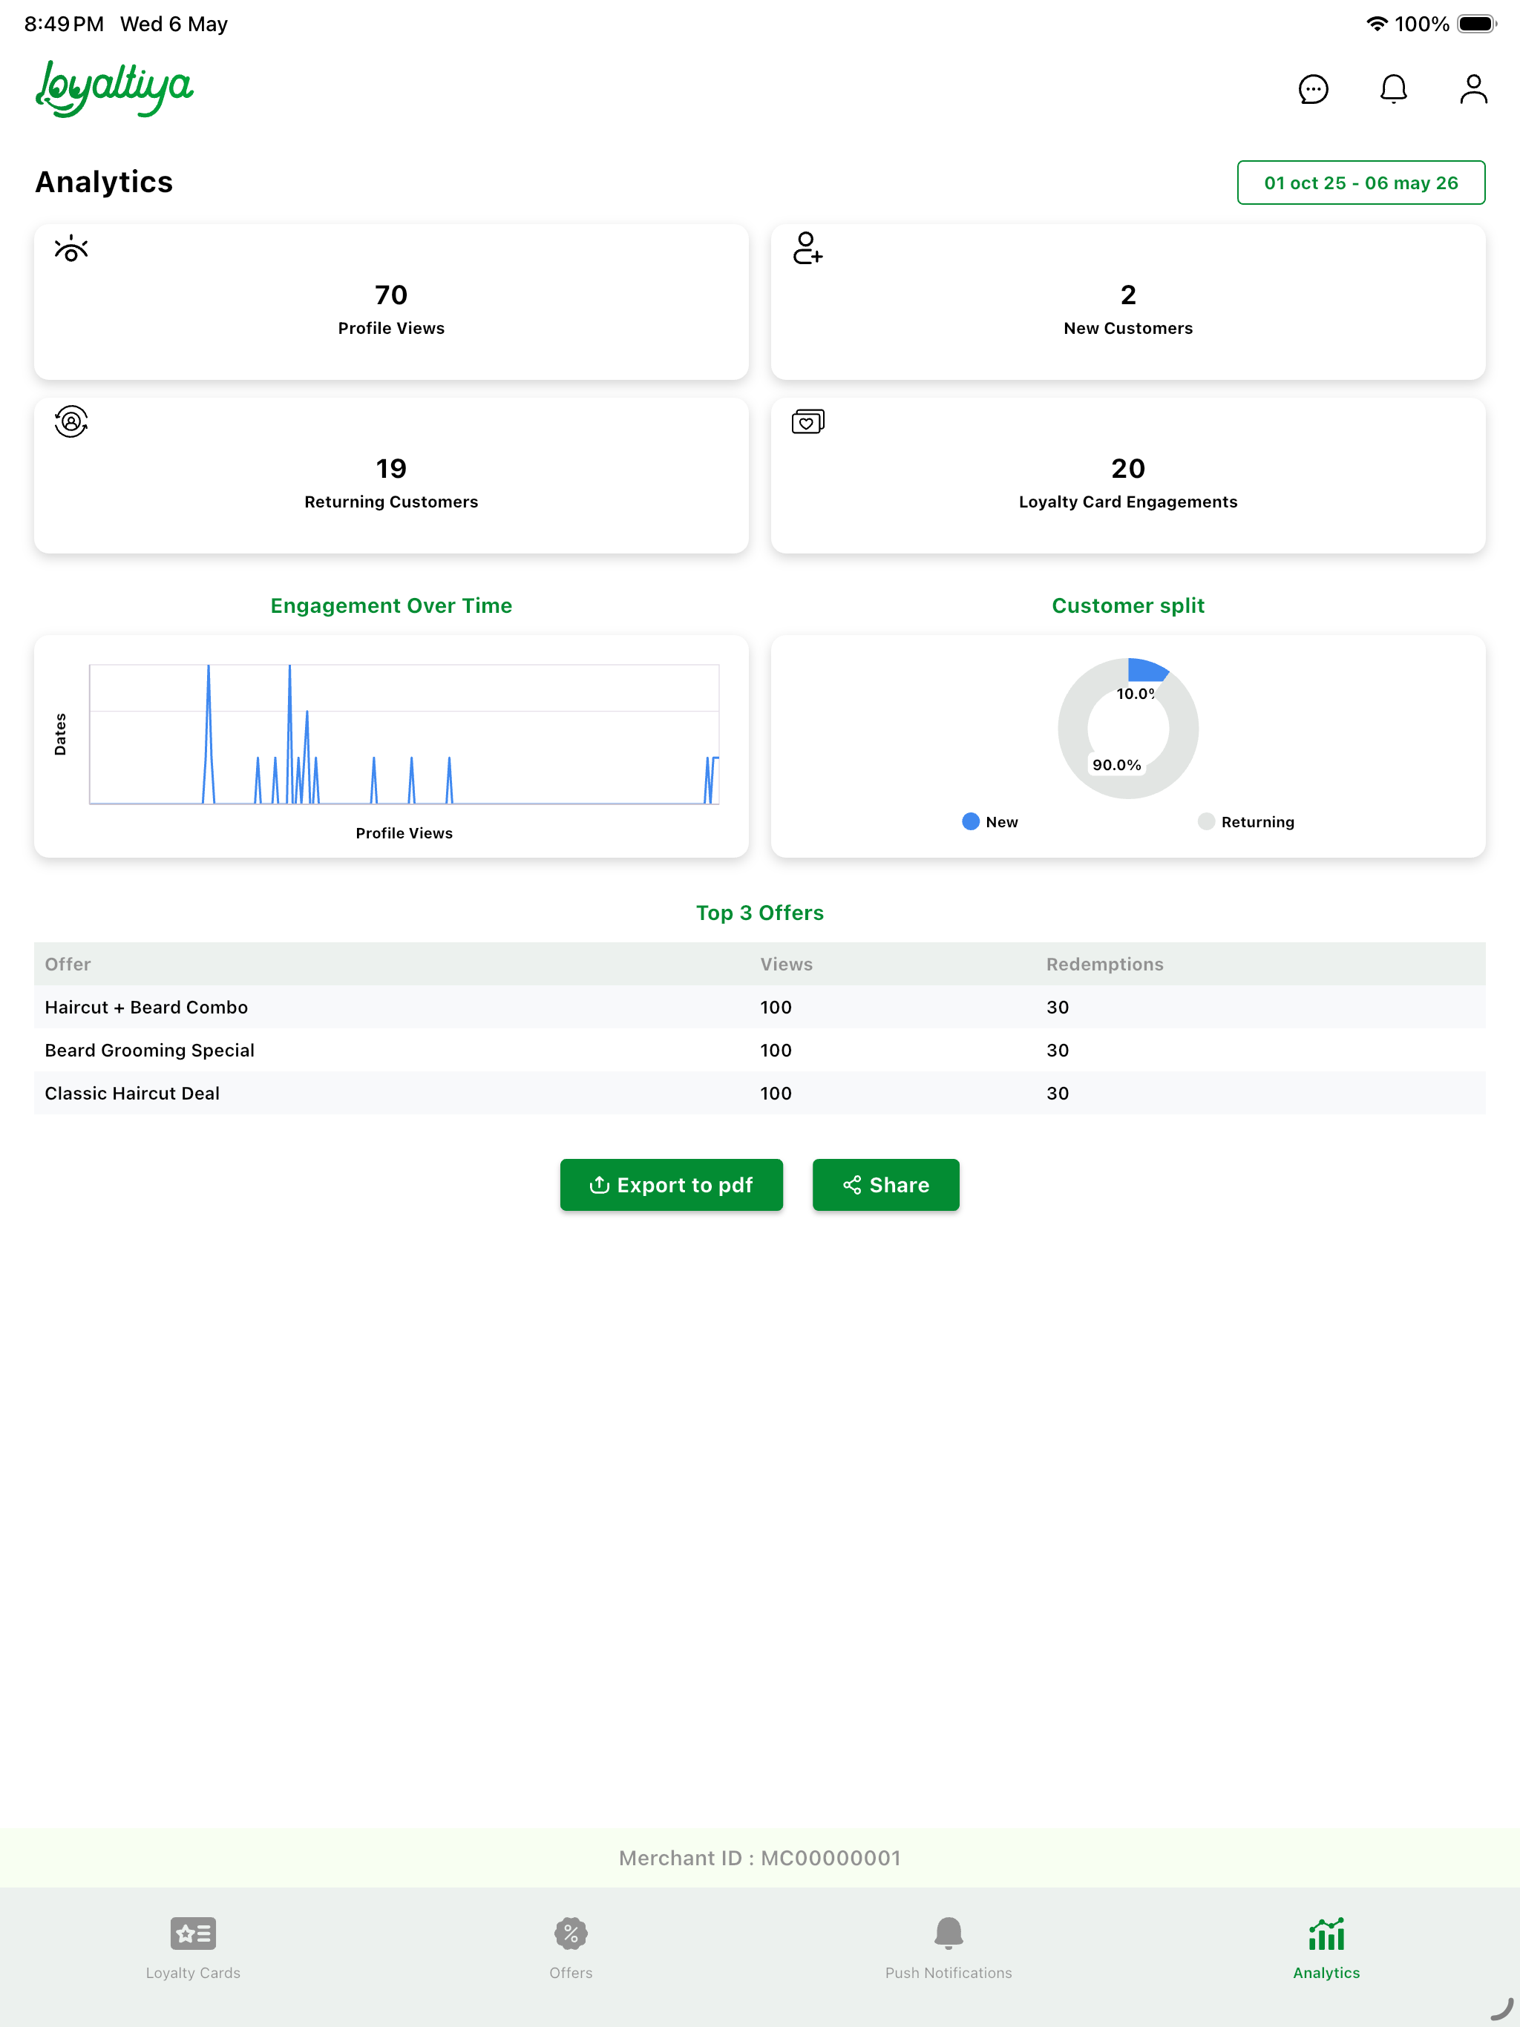Click the Share button
Screen dimensions: 1520x2027
(x=885, y=1185)
